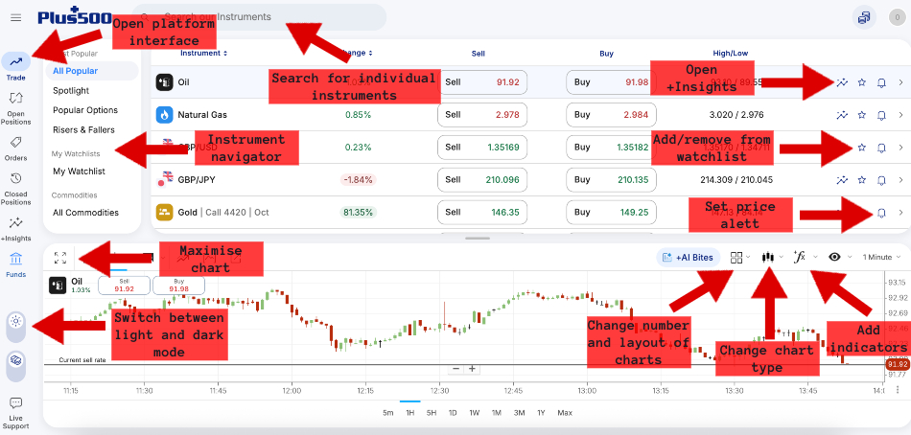Star Oil to add to watchlist
Image resolution: width=911 pixels, height=435 pixels.
coord(862,82)
